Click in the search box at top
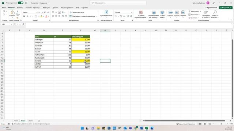The height and width of the screenshot is (131, 234). [x=118, y=3]
